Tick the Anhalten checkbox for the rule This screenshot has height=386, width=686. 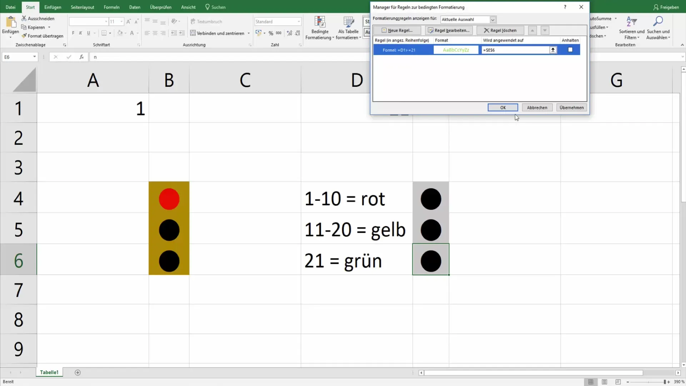(570, 50)
